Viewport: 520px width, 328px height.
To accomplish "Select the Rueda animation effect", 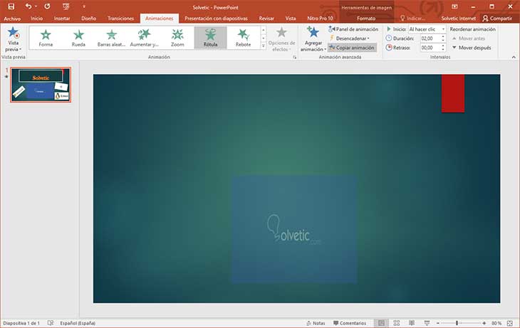I will pos(78,38).
